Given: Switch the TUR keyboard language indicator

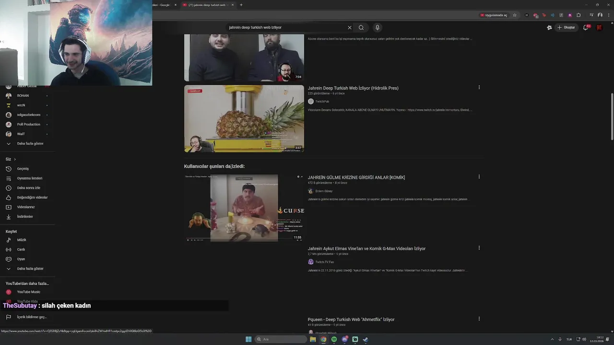Looking at the screenshot, I should [x=569, y=339].
